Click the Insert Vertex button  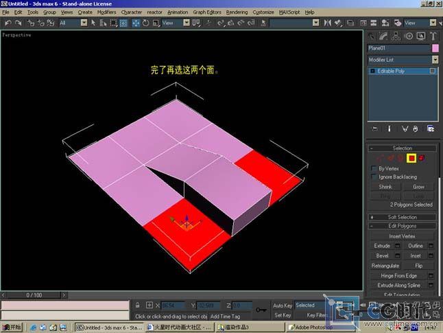[x=402, y=236]
